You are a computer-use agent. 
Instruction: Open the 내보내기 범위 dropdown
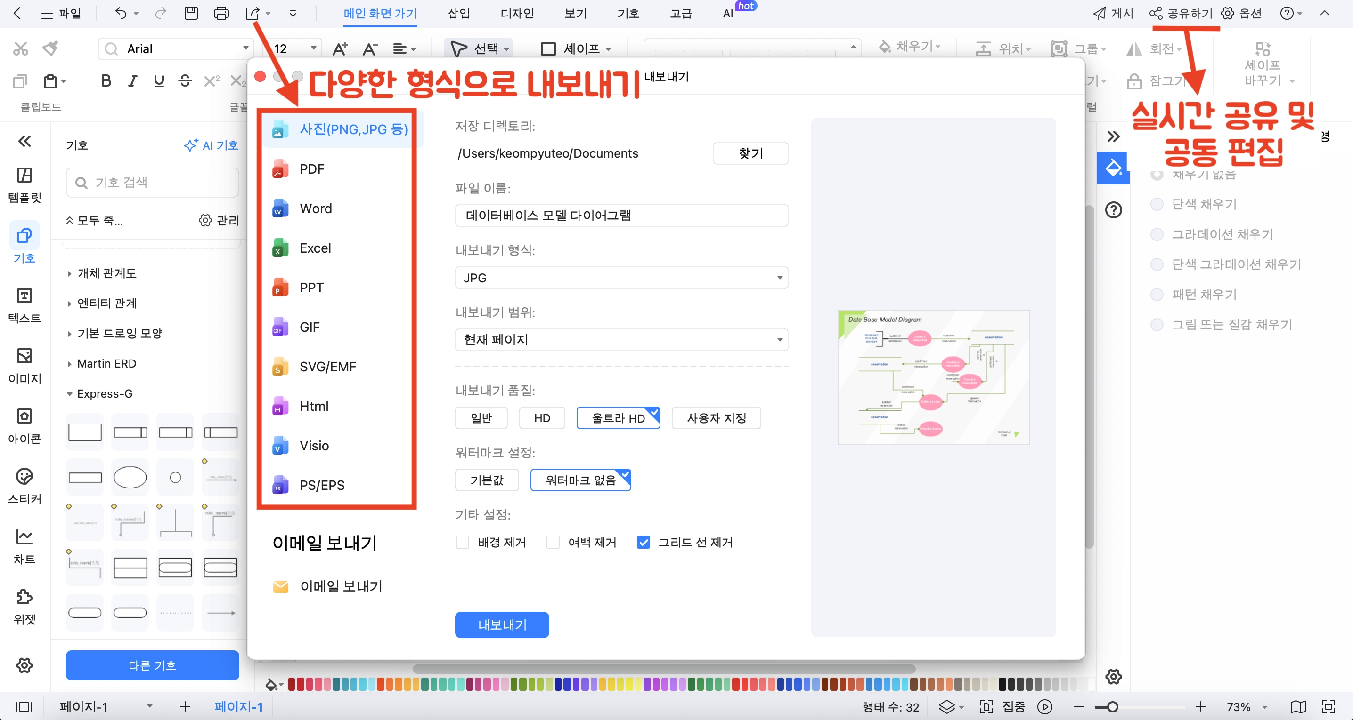click(x=621, y=340)
